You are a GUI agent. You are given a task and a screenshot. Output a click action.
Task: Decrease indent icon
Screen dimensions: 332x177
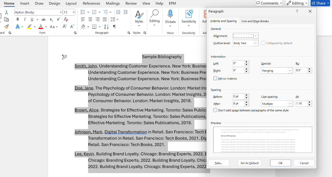tap(118, 12)
